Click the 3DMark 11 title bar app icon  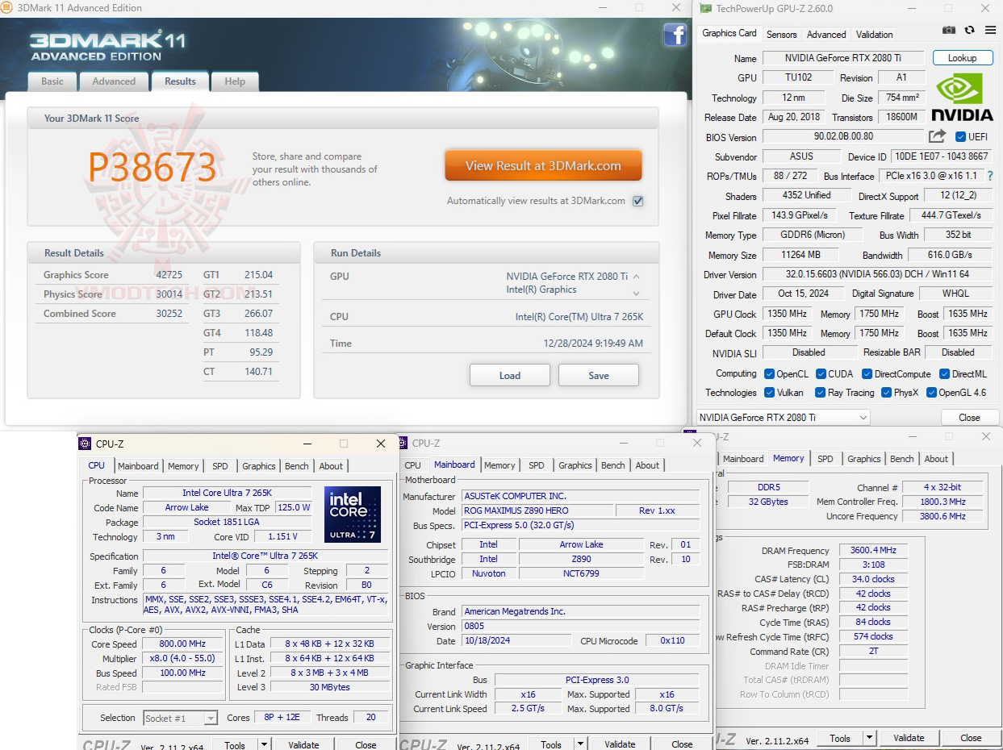pyautogui.click(x=7, y=8)
